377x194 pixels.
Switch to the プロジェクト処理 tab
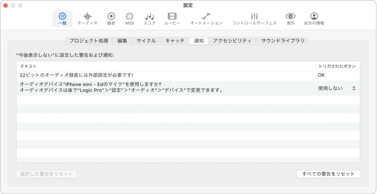point(89,41)
